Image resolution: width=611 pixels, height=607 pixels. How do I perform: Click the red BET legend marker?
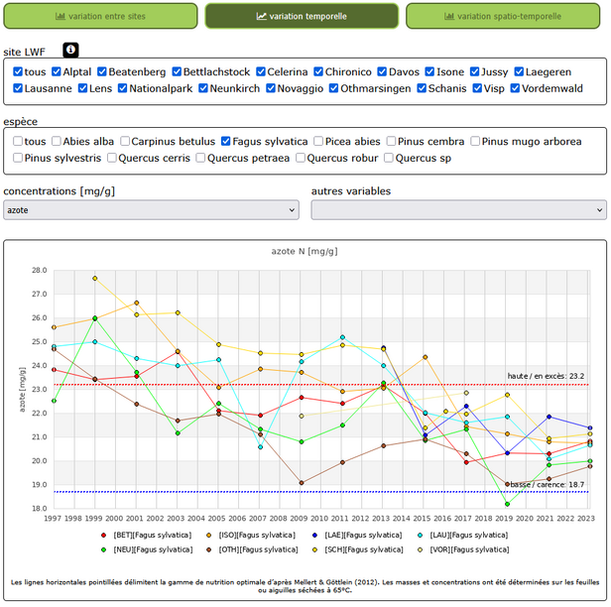[x=104, y=535]
